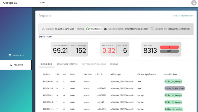Click the Mapped Reads value 99.21
The height and width of the screenshot is (112, 198).
click(x=60, y=51)
